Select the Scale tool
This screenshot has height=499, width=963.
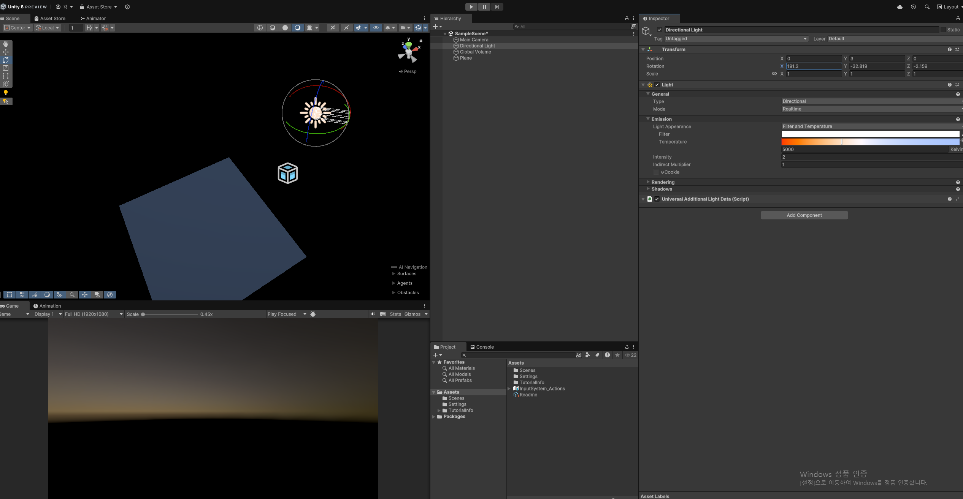(6, 68)
